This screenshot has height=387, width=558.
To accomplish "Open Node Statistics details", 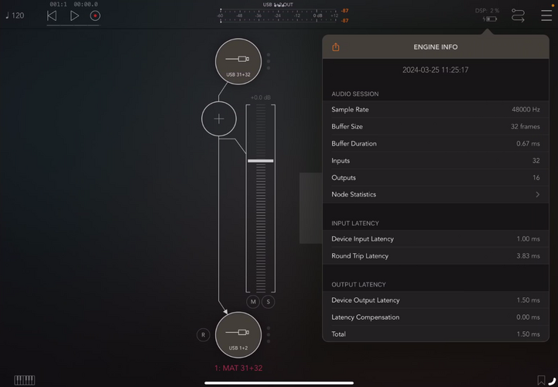I will [x=436, y=194].
